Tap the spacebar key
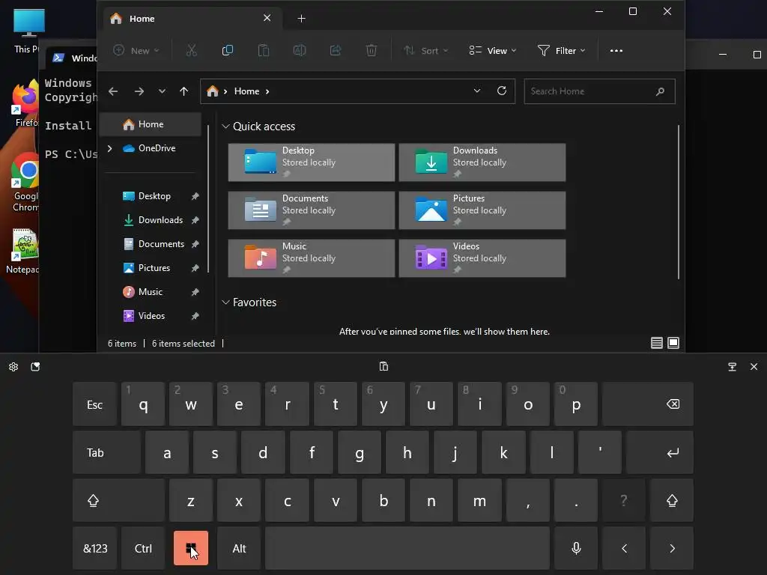Viewport: 767px width, 575px height. [407, 548]
